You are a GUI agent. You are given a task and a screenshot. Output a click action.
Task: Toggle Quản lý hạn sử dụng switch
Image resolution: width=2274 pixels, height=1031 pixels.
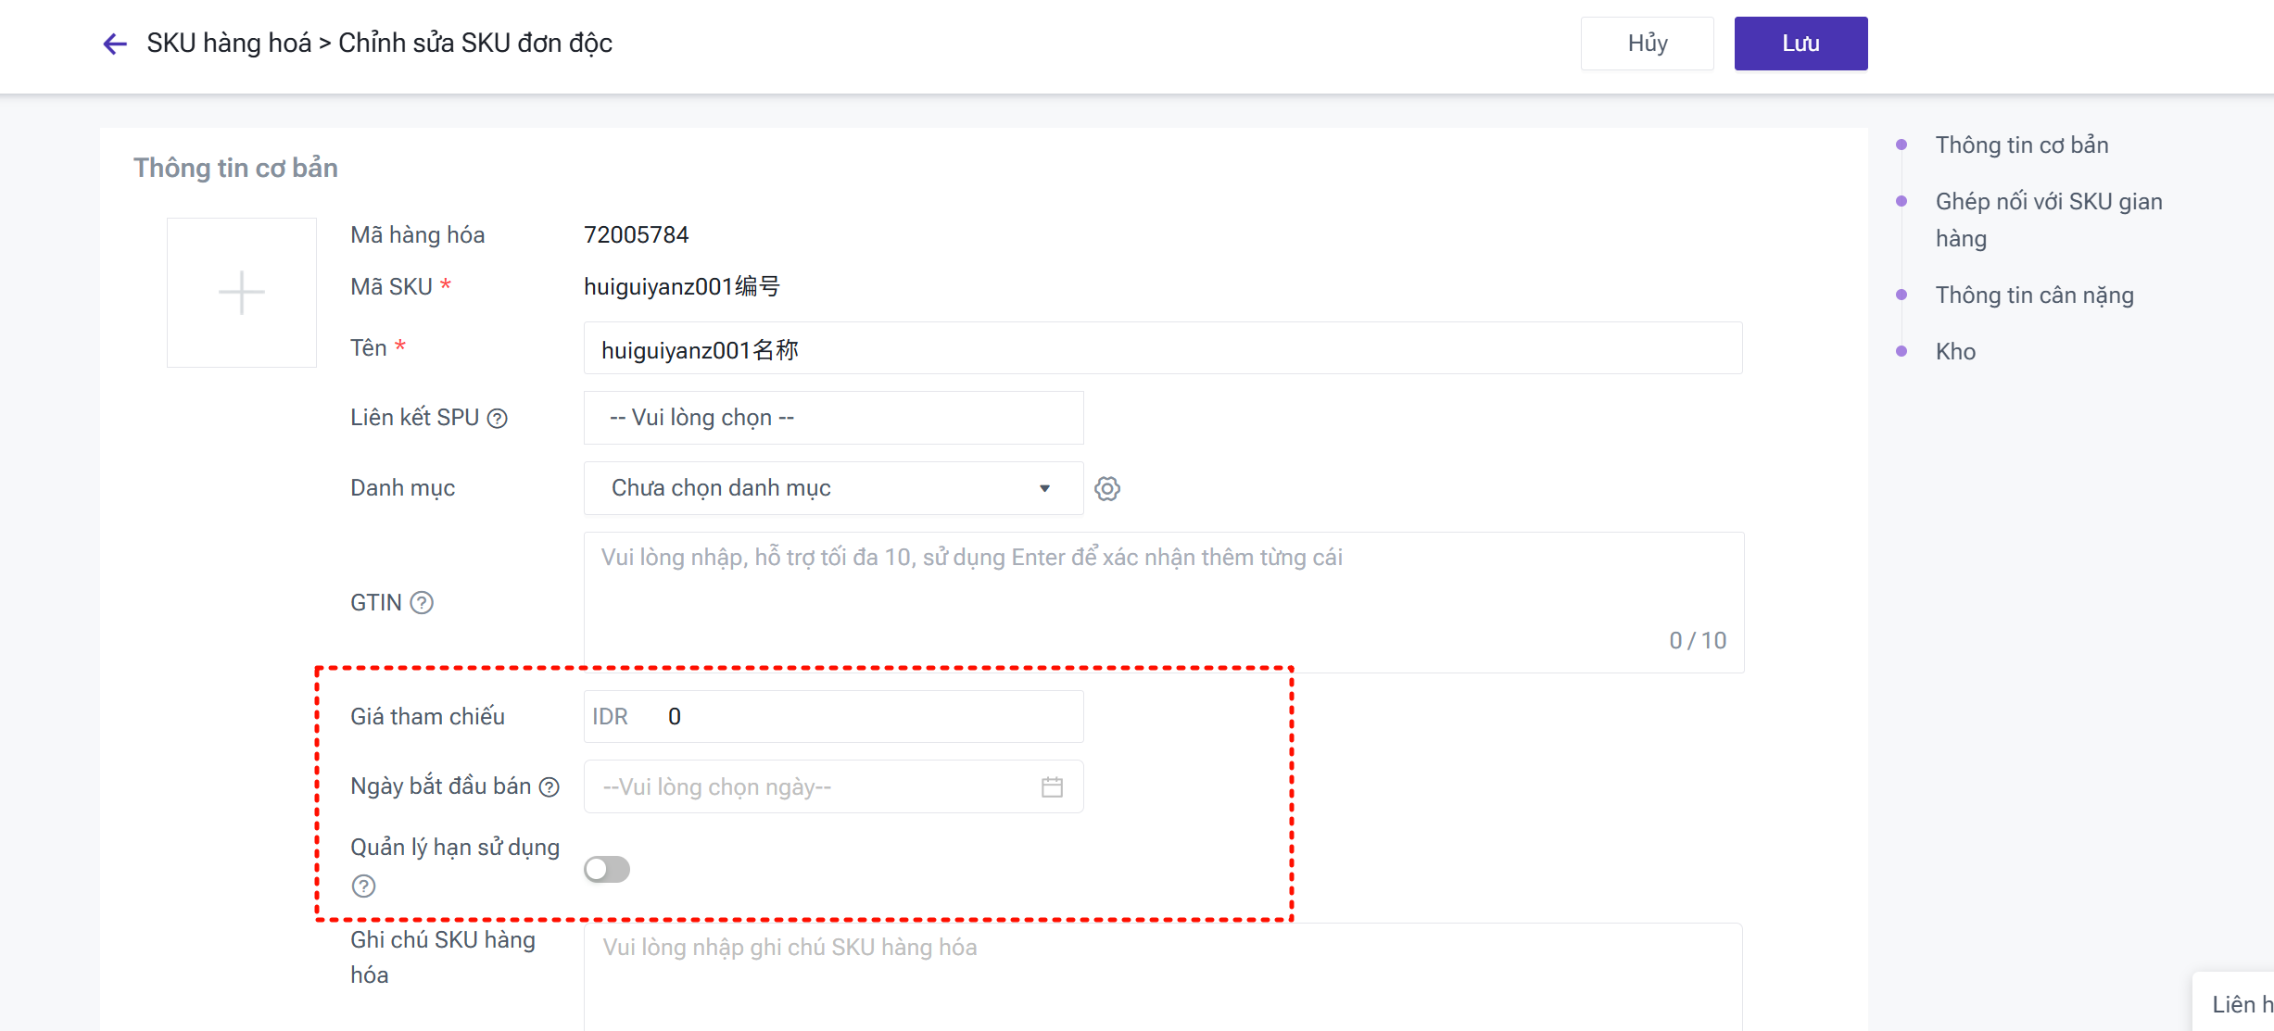coord(607,869)
